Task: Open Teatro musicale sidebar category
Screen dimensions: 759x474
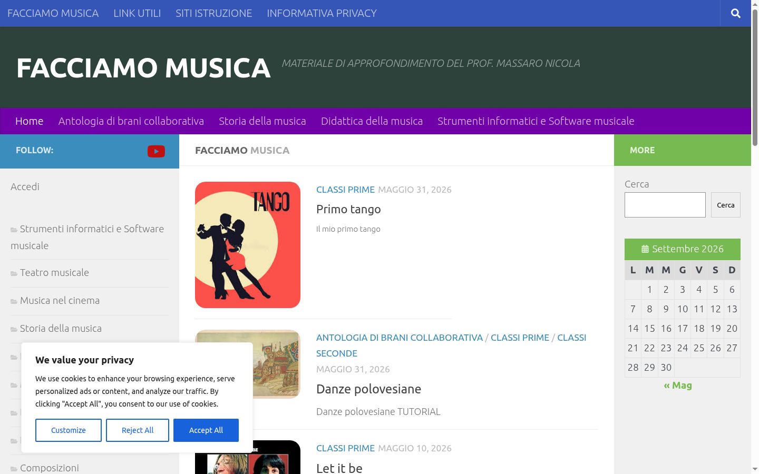Action: point(54,273)
